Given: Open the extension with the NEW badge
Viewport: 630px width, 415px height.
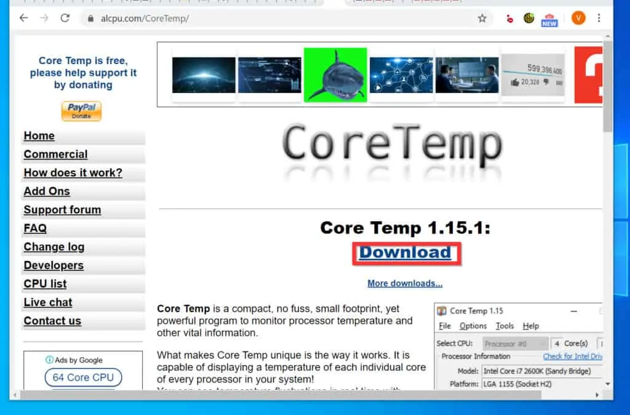Looking at the screenshot, I should tap(549, 18).
